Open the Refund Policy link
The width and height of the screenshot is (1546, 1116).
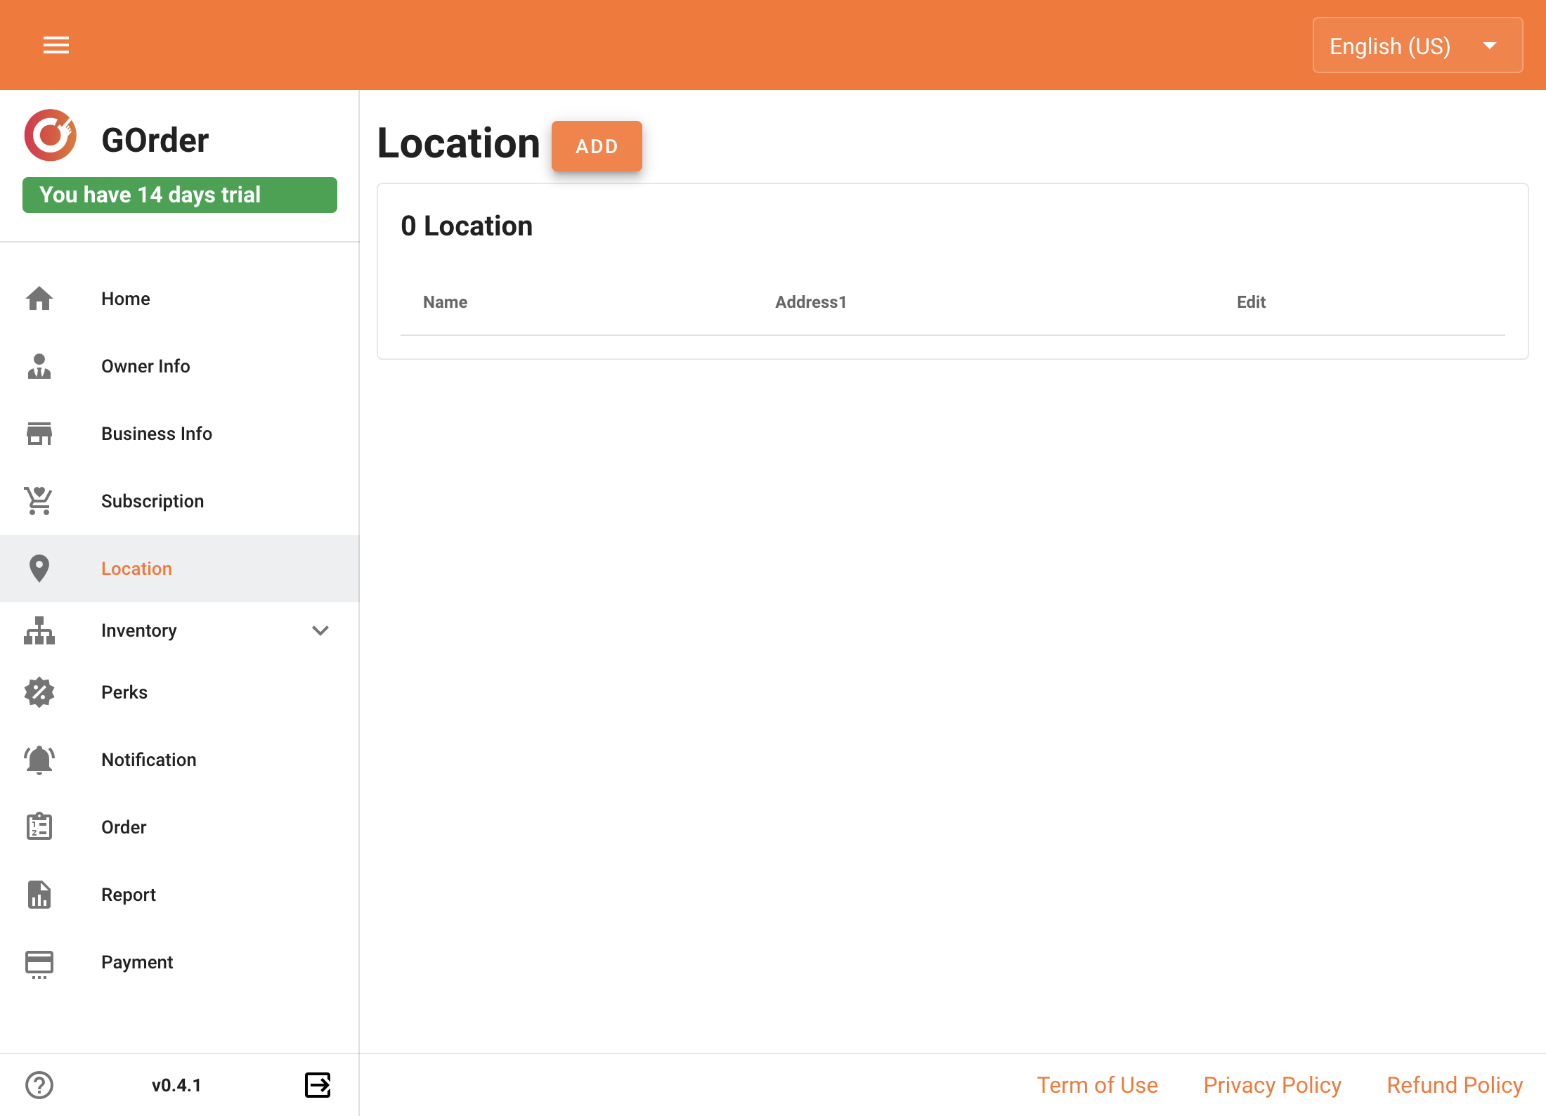click(x=1455, y=1085)
